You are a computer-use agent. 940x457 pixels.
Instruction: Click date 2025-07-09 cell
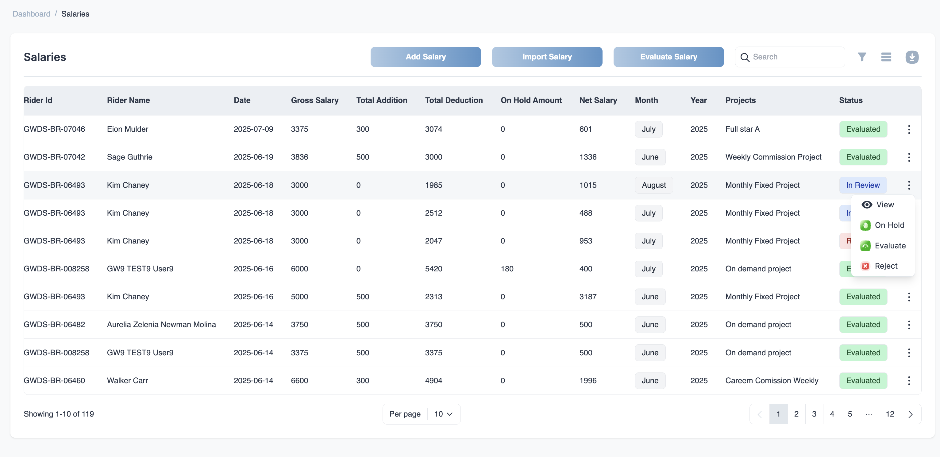253,129
